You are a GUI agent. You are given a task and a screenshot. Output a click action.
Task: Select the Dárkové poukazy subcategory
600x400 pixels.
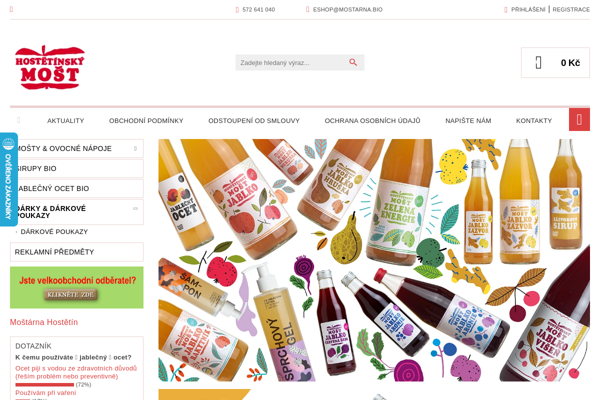click(54, 232)
